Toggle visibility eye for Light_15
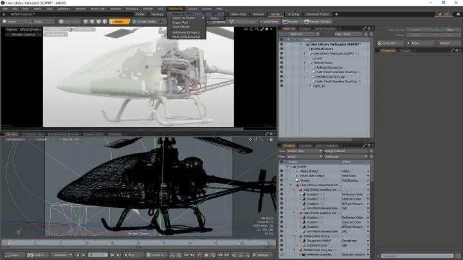 click(282, 86)
